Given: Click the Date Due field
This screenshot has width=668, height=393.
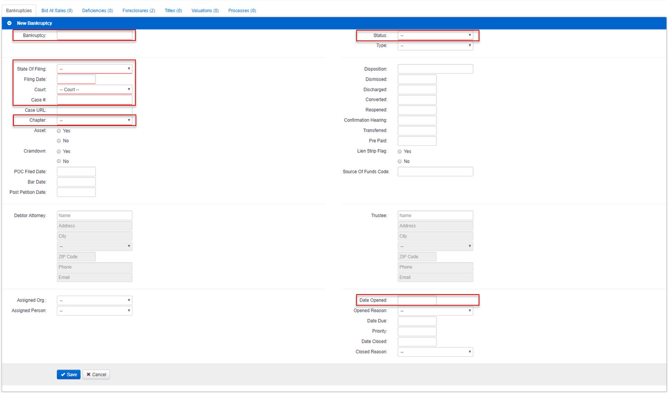Looking at the screenshot, I should point(417,321).
